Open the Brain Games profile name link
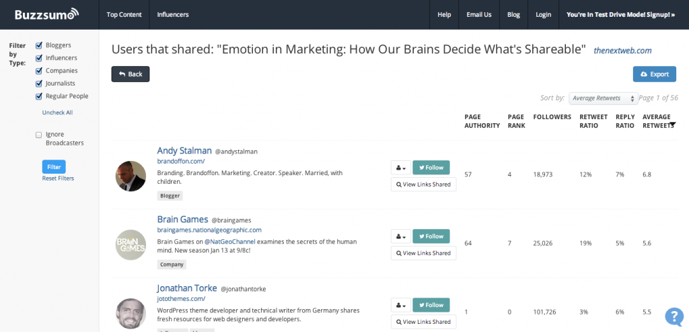 tap(183, 219)
